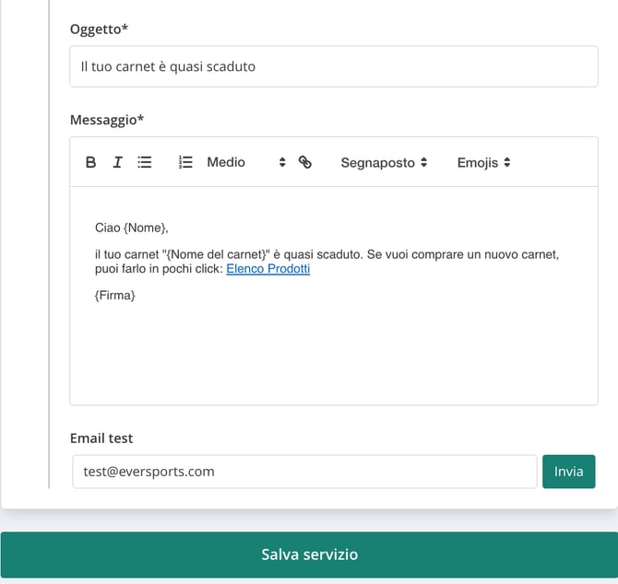
Task: Open the Emojis dropdown
Action: click(483, 162)
